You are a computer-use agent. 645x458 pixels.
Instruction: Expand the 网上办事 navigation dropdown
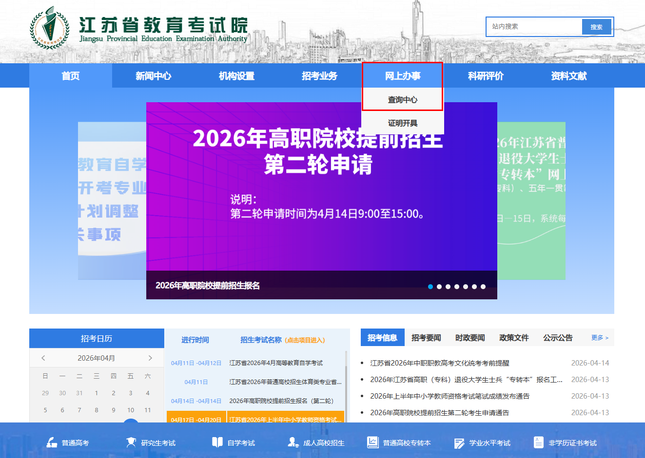pos(402,75)
